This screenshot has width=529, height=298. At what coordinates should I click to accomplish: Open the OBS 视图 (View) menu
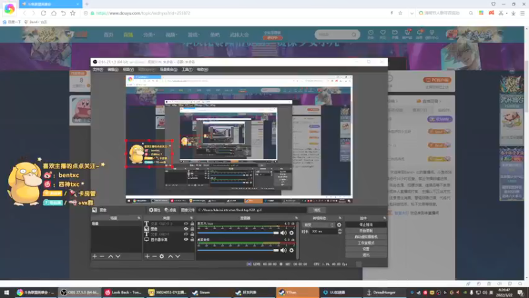(128, 70)
